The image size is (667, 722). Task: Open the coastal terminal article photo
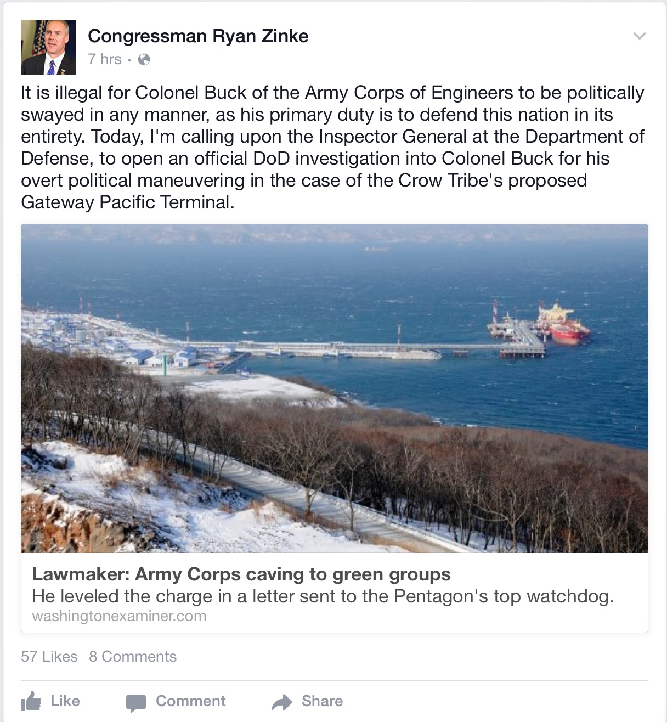click(335, 388)
